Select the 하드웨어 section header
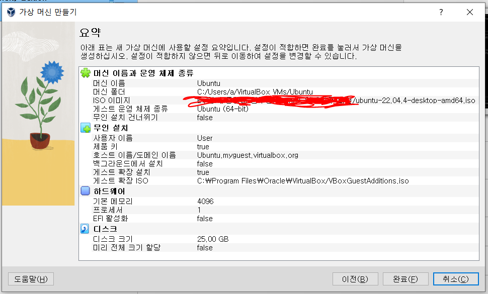The width and height of the screenshot is (488, 294). pos(109,191)
